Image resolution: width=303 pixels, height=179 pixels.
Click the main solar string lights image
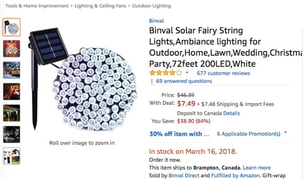tap(83, 79)
